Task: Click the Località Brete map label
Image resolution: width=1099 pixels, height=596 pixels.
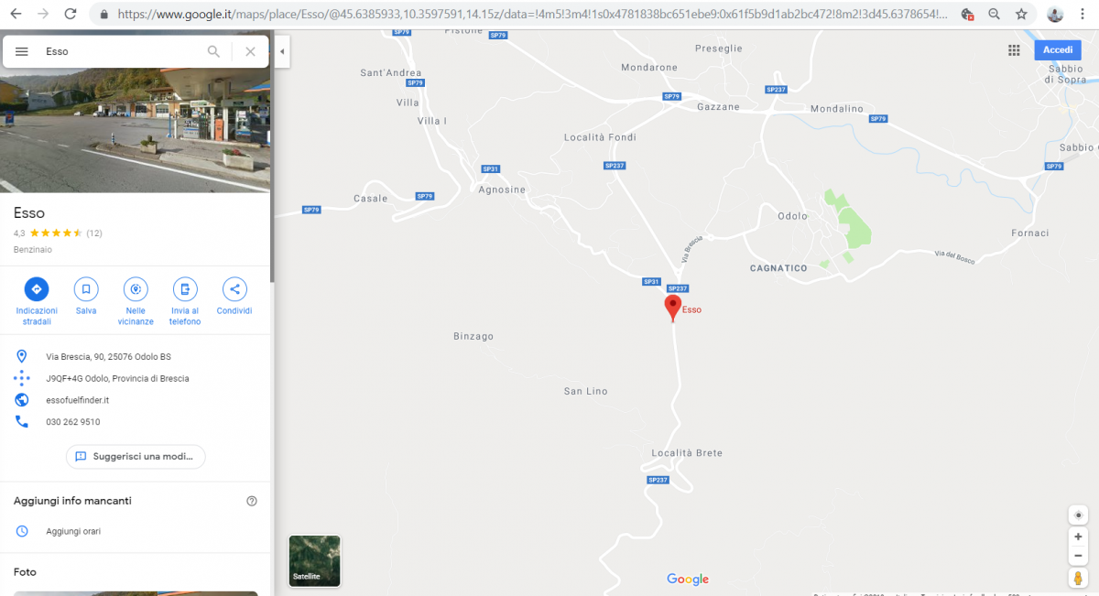Action: click(687, 453)
